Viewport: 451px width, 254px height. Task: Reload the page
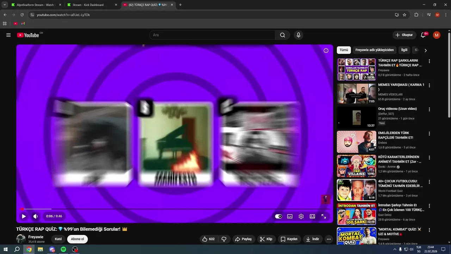(22, 15)
